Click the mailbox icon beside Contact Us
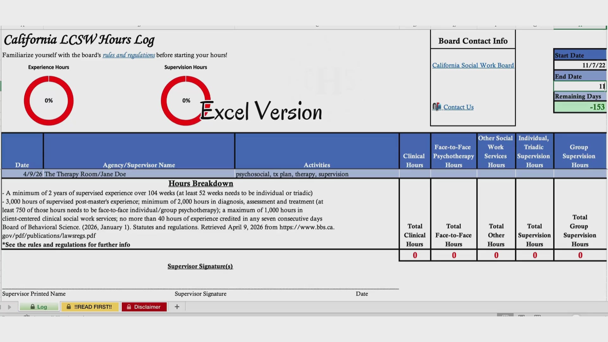This screenshot has width=608, height=342. pyautogui.click(x=437, y=107)
